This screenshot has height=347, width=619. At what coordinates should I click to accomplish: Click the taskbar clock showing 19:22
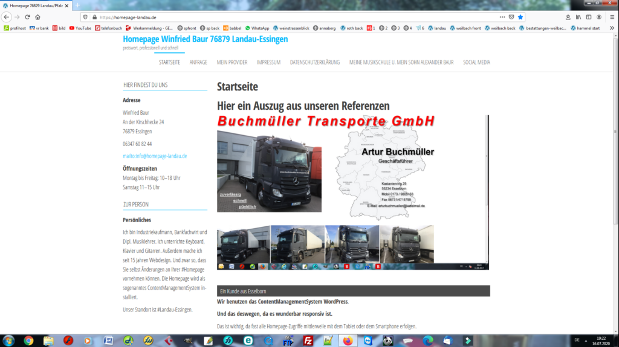(601, 341)
